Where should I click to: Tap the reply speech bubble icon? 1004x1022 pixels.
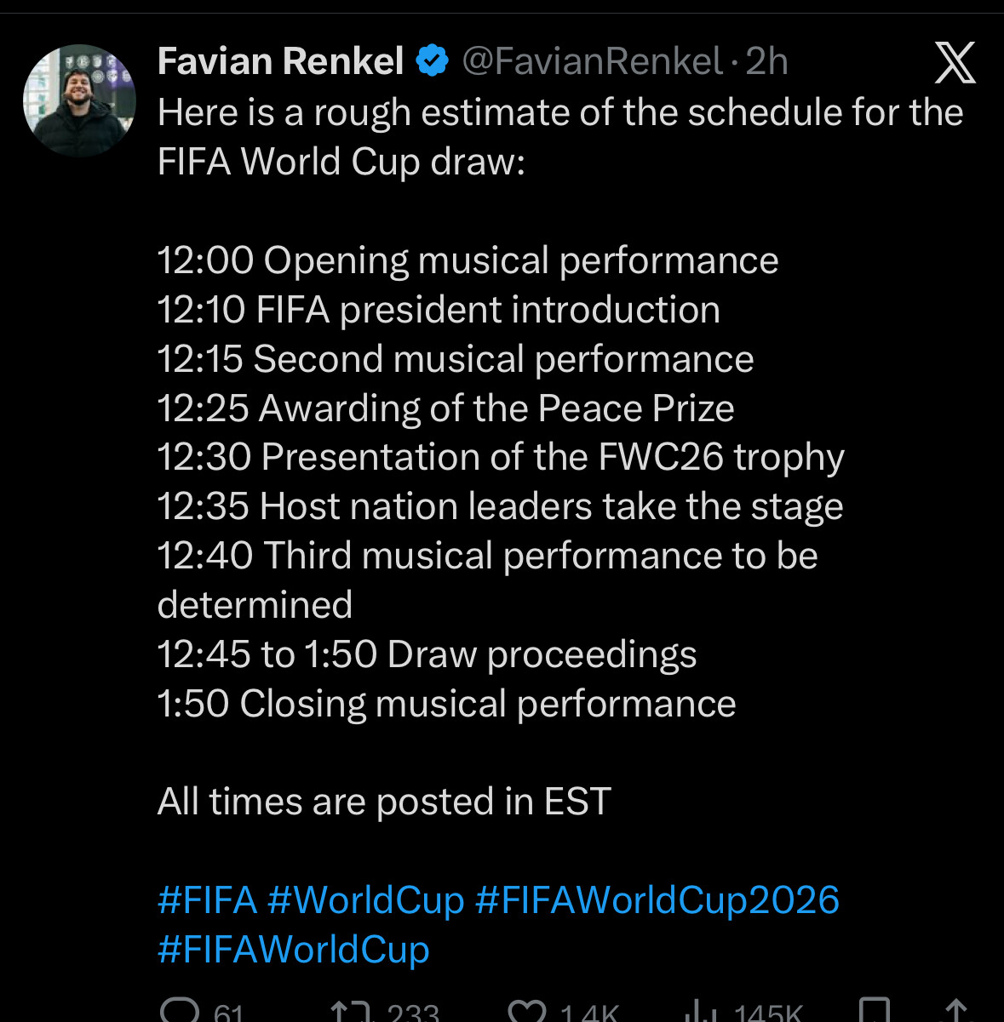click(180, 1011)
